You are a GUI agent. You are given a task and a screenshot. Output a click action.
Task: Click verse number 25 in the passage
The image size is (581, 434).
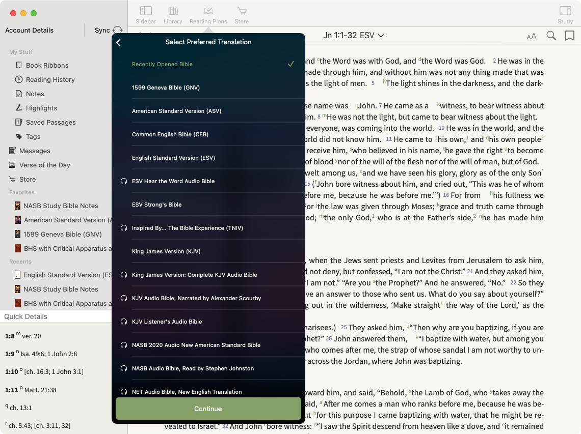click(x=344, y=328)
